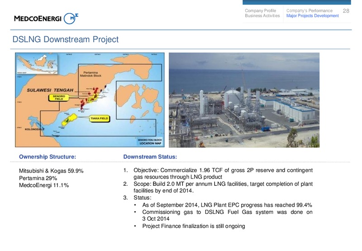
Task: Click the Scope item about 2.0 MT facilities
Action: click(x=218, y=187)
